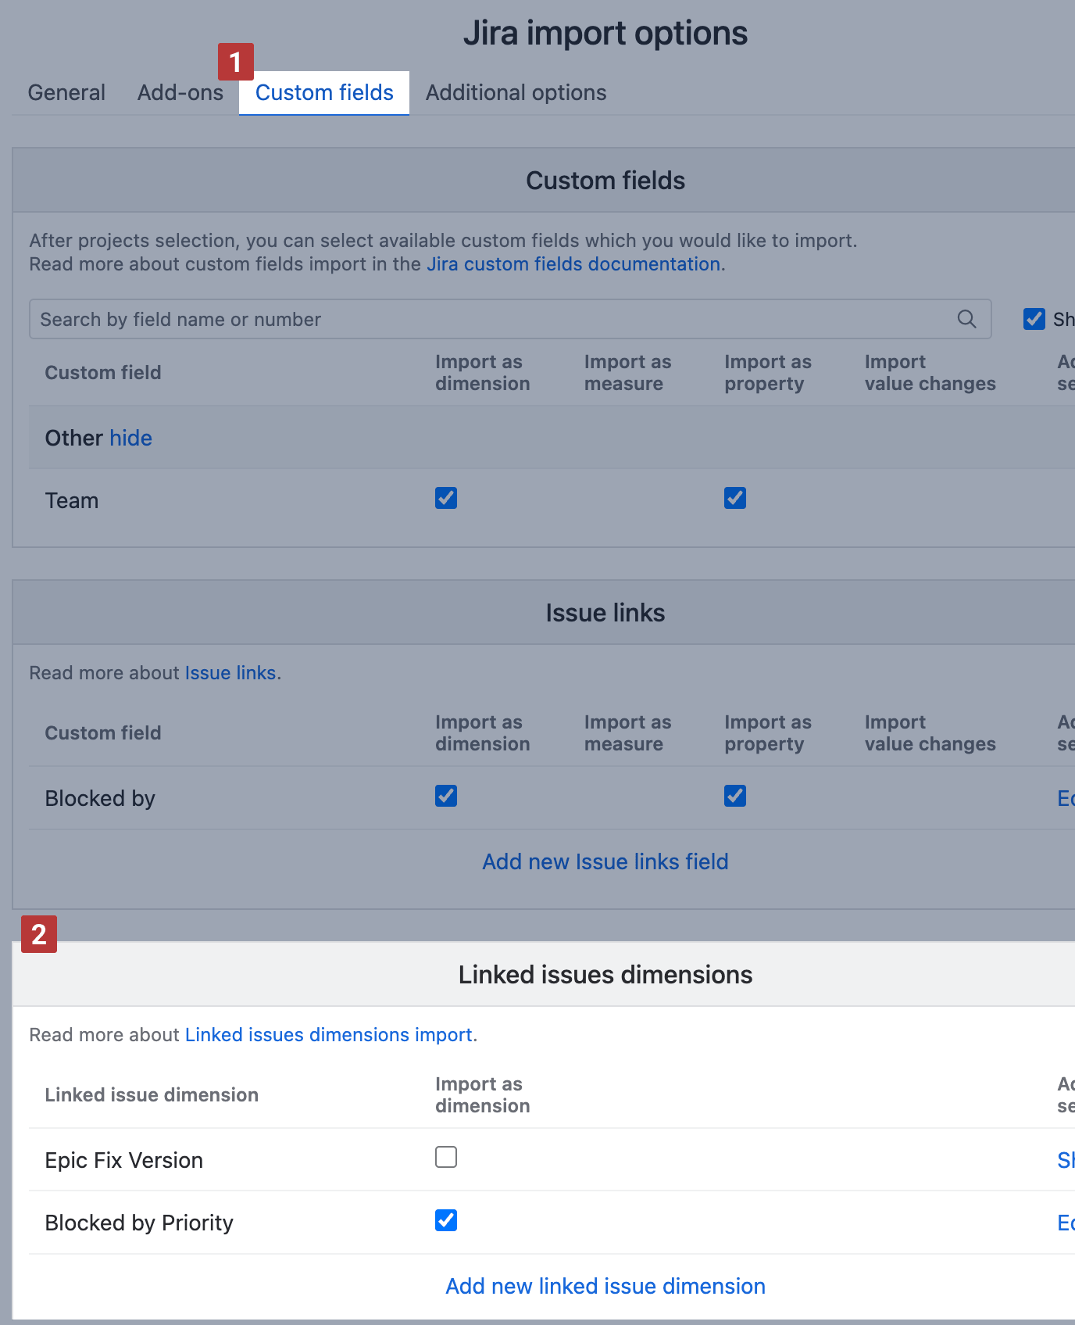
Task: Click the Epic Fix Version row label
Action: click(x=124, y=1160)
